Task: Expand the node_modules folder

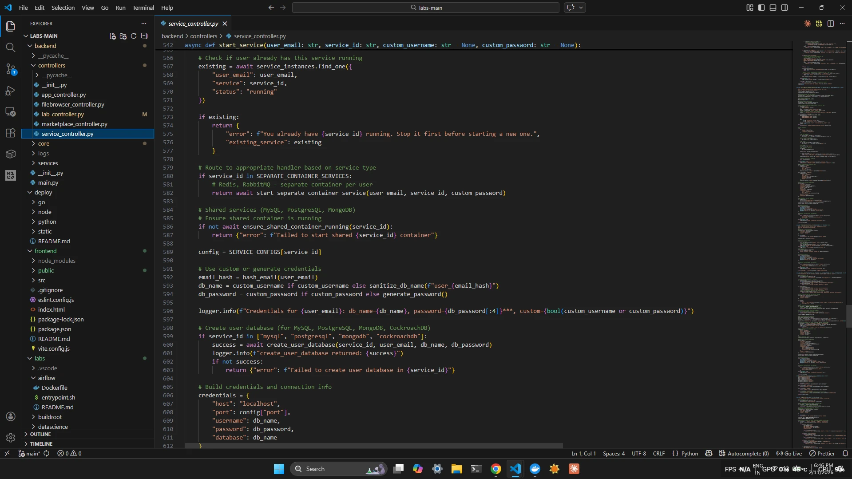Action: pyautogui.click(x=57, y=261)
